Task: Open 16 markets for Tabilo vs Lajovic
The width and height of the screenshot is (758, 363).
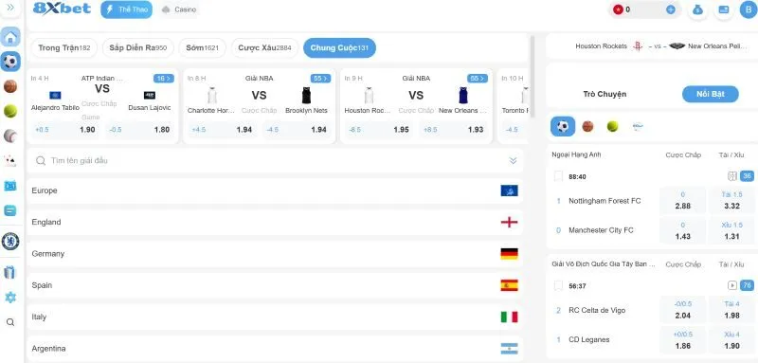Action: [163, 79]
